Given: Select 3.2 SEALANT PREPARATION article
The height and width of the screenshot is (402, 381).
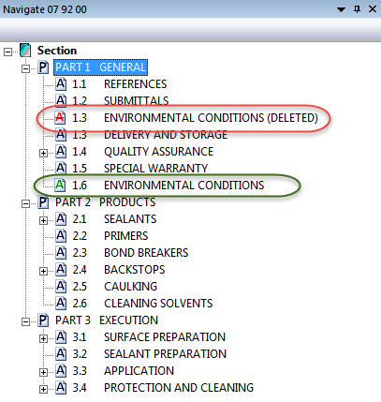Looking at the screenshot, I should tap(150, 354).
